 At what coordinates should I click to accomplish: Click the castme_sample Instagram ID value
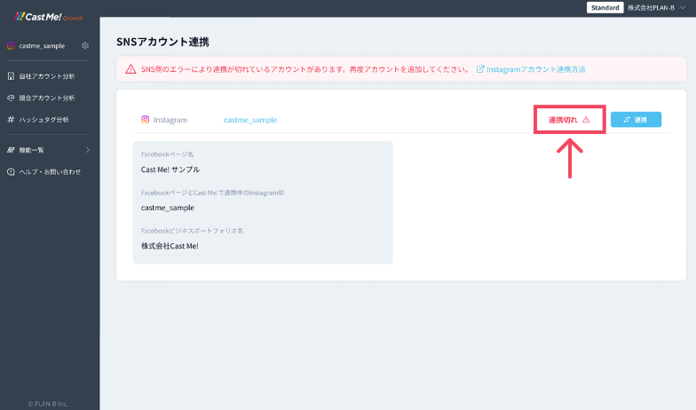168,208
